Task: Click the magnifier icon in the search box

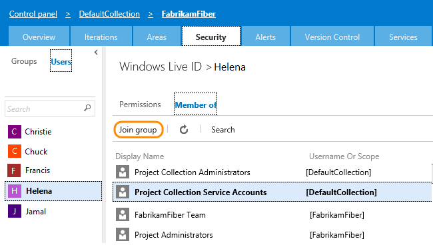Action: click(x=87, y=108)
